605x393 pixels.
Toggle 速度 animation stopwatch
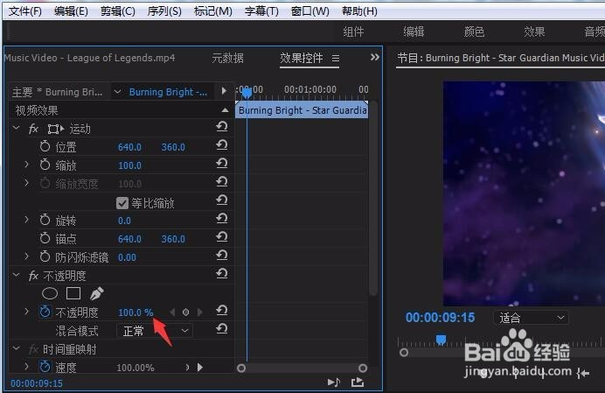(x=45, y=367)
